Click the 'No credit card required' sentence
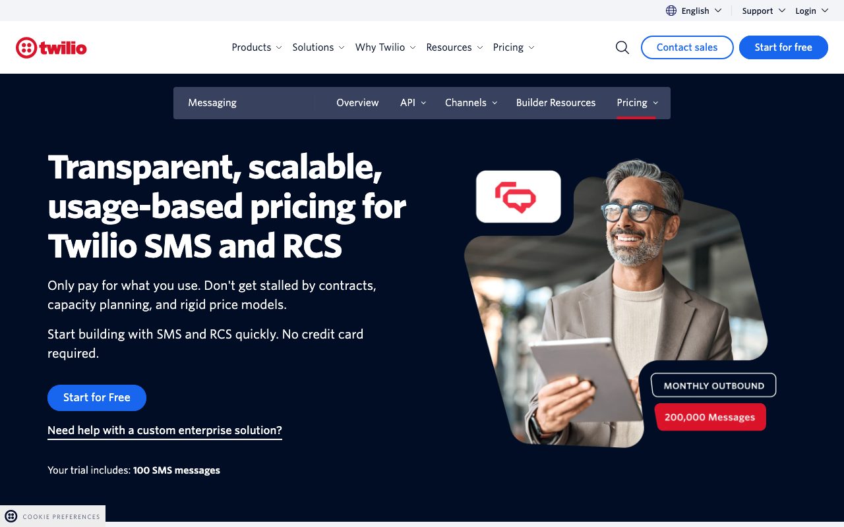 point(205,344)
